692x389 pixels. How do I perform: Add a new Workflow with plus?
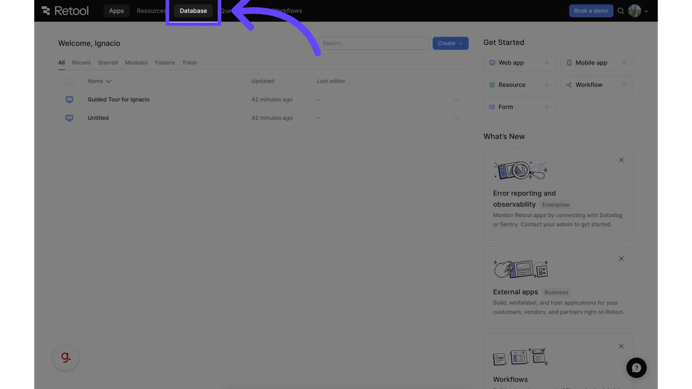click(624, 85)
